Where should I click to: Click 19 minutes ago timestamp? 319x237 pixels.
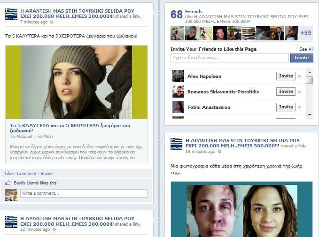(201, 152)
